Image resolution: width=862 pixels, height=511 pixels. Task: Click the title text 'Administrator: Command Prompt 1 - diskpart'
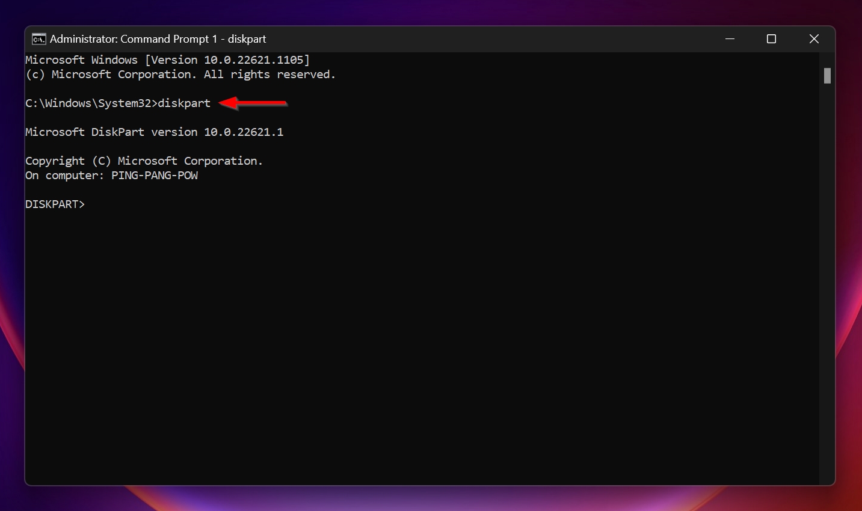pyautogui.click(x=158, y=39)
